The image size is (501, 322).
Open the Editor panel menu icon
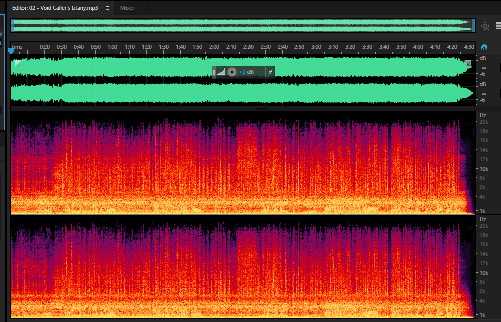(107, 8)
